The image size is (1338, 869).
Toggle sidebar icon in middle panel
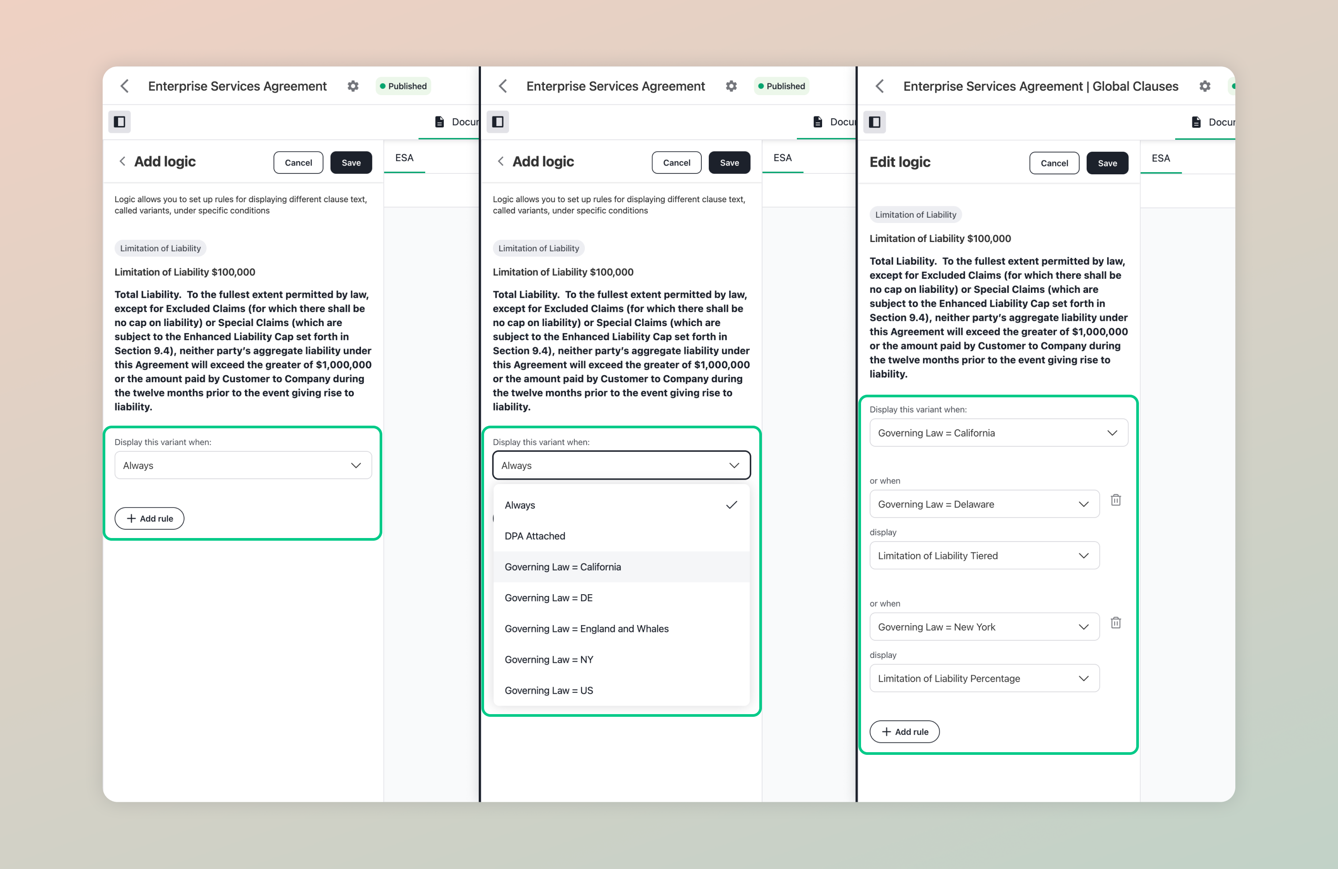coord(498,121)
